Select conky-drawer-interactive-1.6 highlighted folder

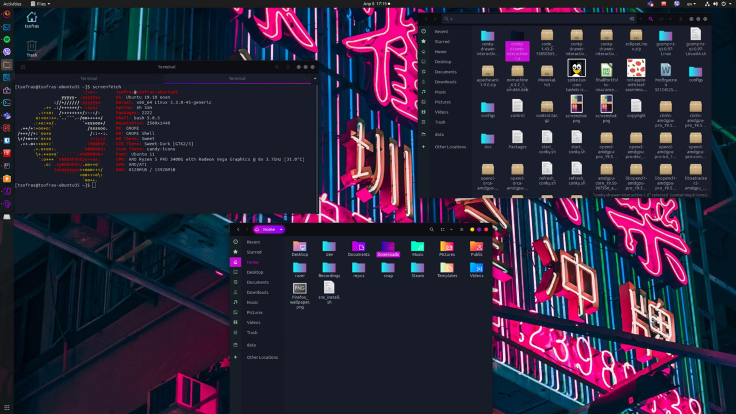[x=517, y=45]
